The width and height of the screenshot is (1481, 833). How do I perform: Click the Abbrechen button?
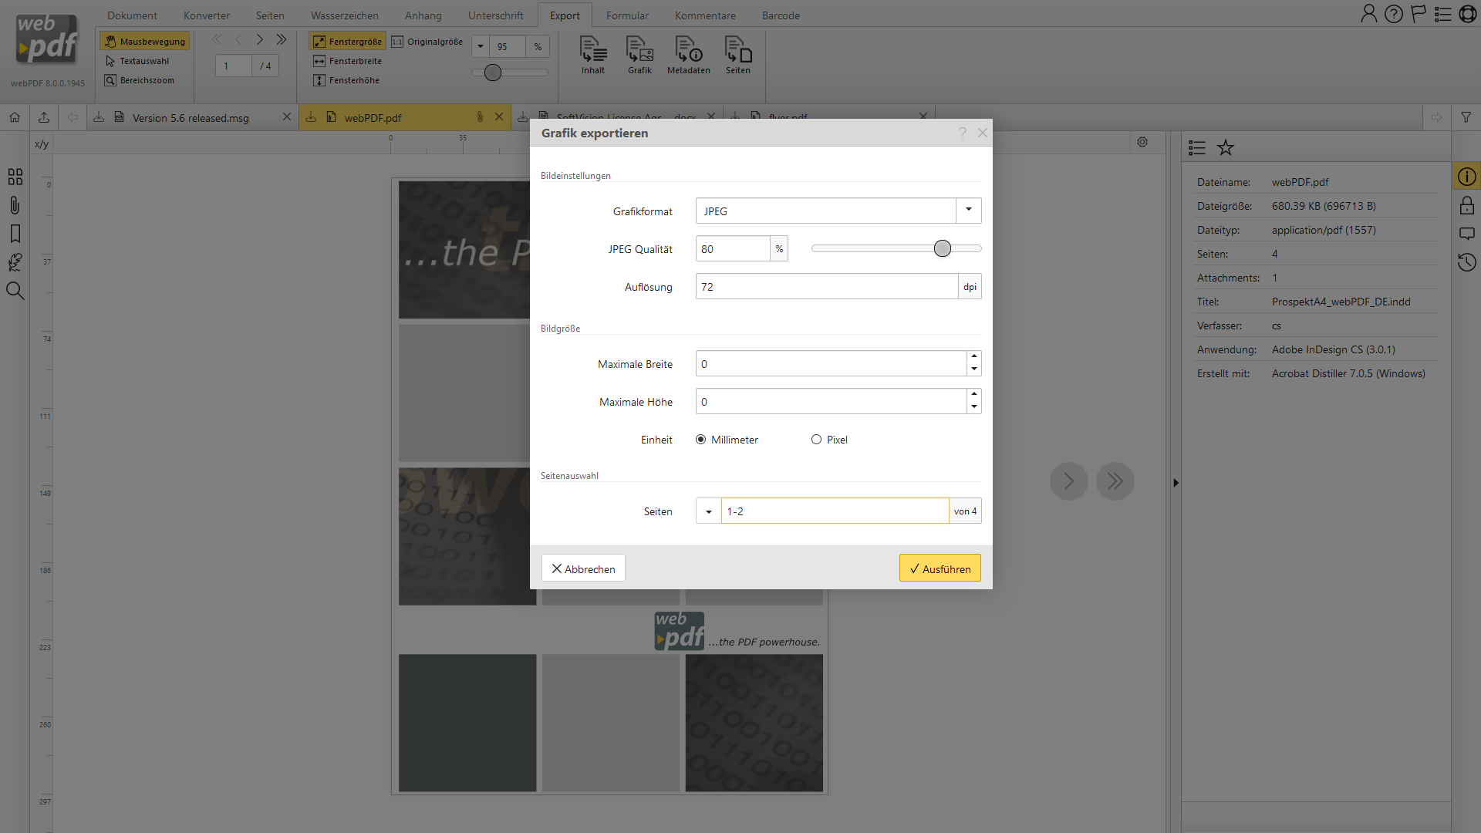click(x=583, y=568)
